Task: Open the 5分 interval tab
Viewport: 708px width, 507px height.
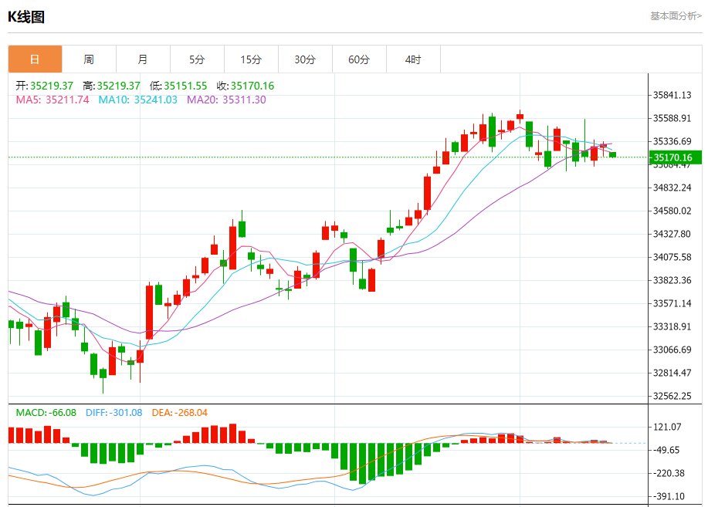Action: click(197, 59)
